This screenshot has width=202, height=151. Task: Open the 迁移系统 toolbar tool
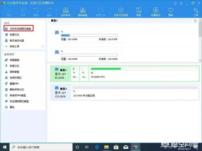(x=66, y=12)
